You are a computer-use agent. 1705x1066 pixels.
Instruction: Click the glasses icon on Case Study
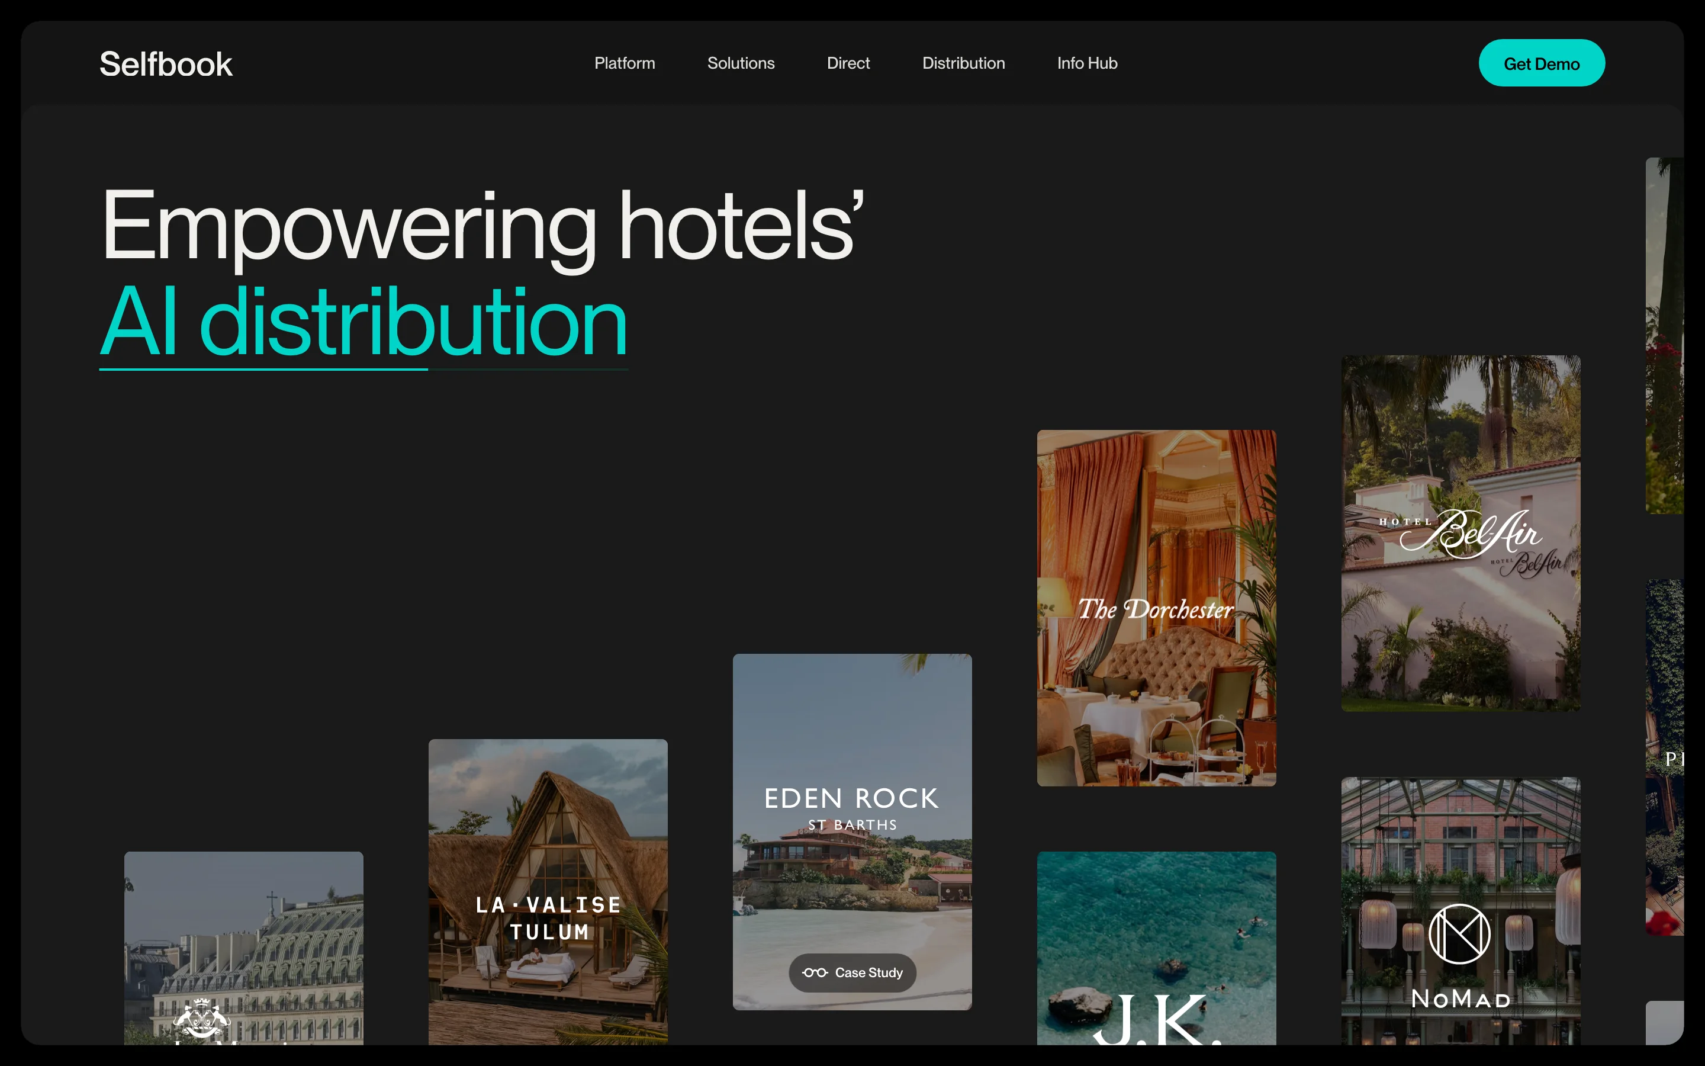click(x=815, y=972)
